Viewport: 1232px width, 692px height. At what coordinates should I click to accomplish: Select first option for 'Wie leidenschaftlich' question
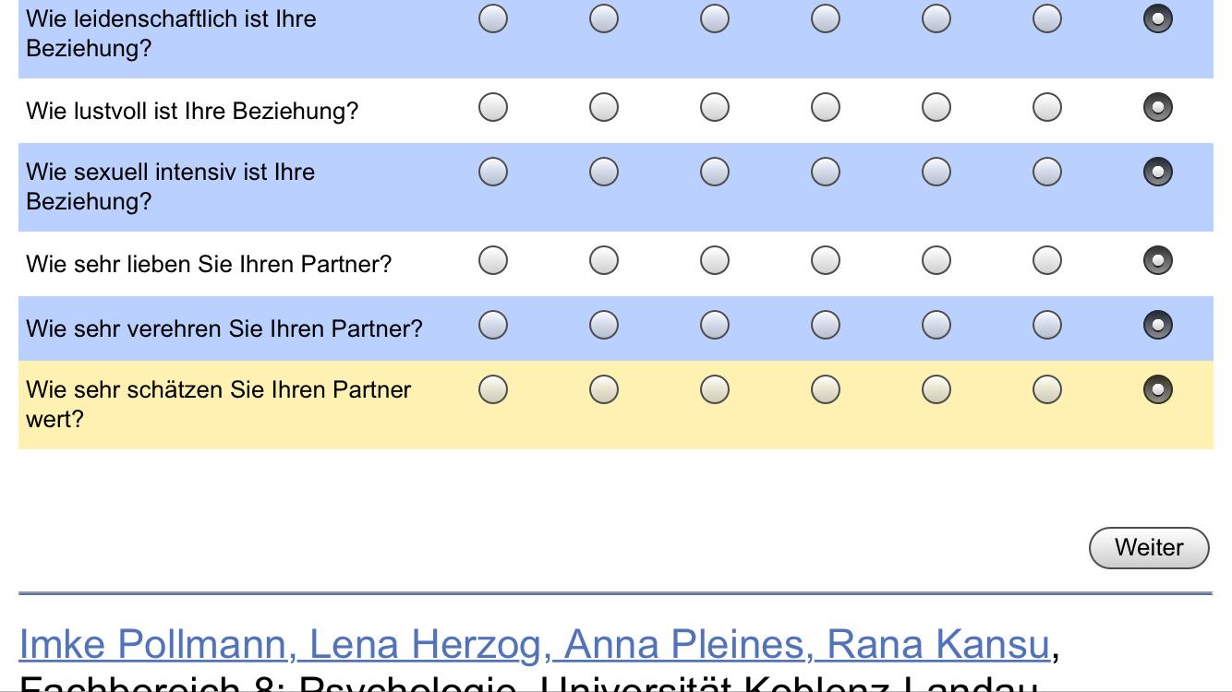coord(493,18)
